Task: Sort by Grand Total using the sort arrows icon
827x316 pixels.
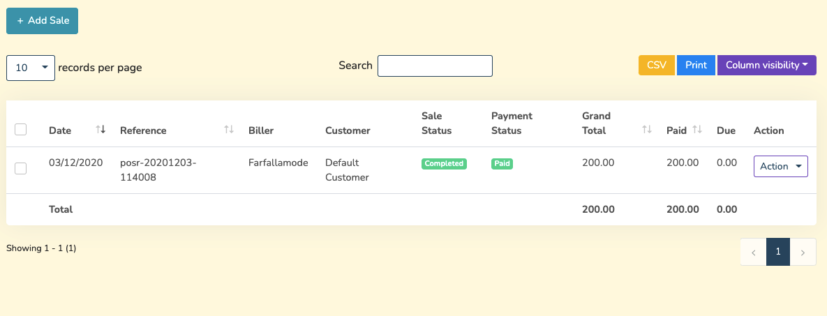Action: [647, 130]
